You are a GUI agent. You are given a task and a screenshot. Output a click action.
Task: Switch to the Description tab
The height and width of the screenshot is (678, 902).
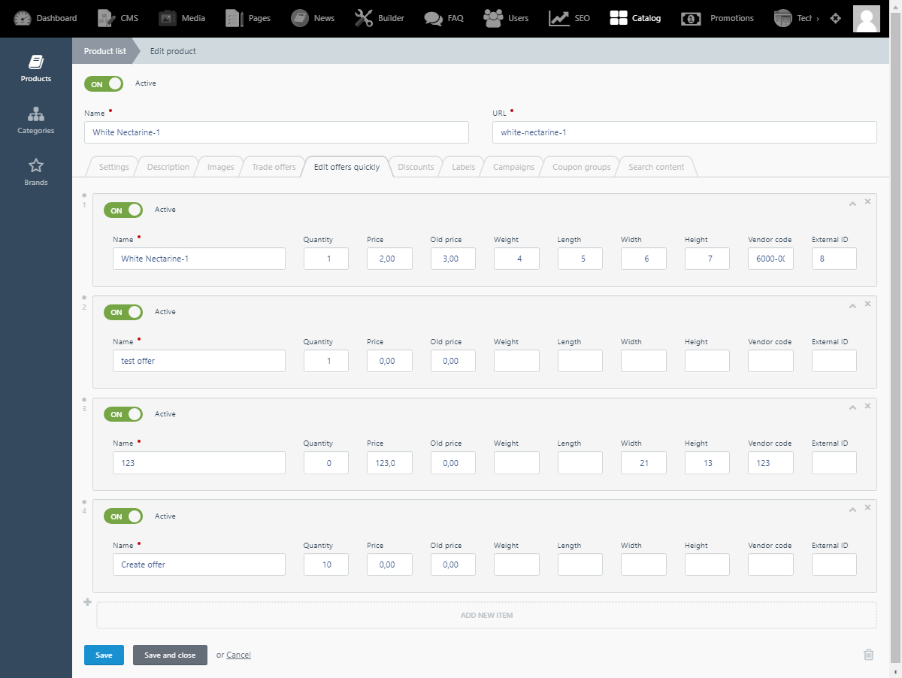click(x=168, y=167)
